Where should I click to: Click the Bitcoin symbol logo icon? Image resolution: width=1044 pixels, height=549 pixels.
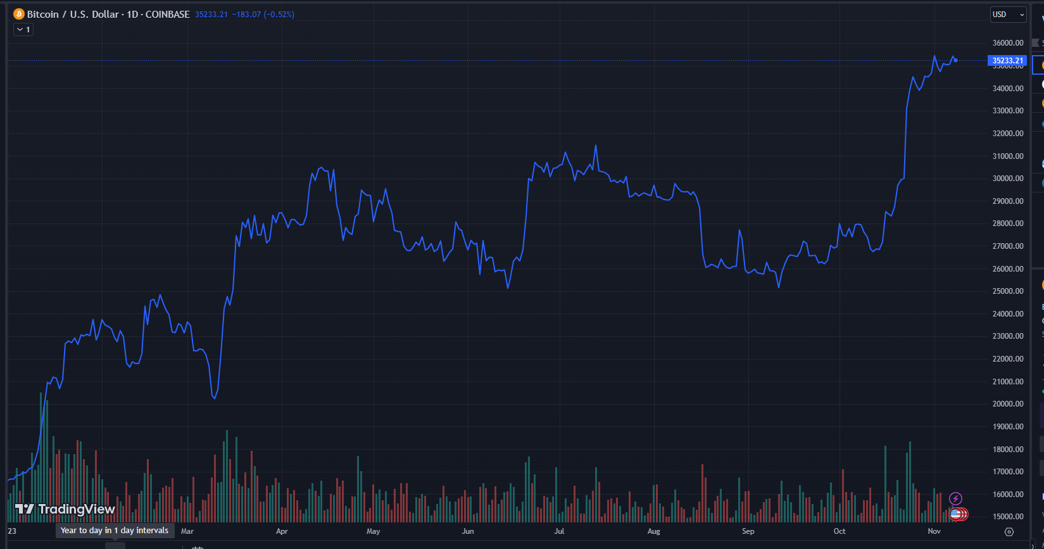point(19,14)
